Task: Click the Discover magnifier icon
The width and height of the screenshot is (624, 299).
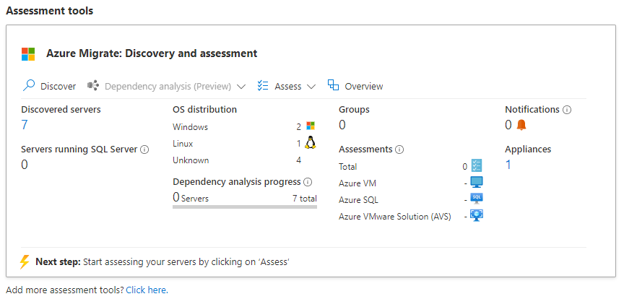Action: 29,86
